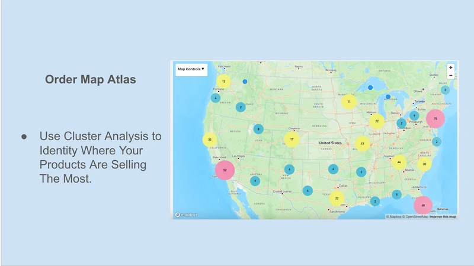
Task: Select the pink cluster marker labeled 52
Action: (x=225, y=170)
